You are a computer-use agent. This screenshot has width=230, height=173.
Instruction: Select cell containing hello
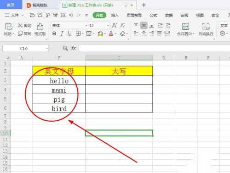[x=59, y=80]
